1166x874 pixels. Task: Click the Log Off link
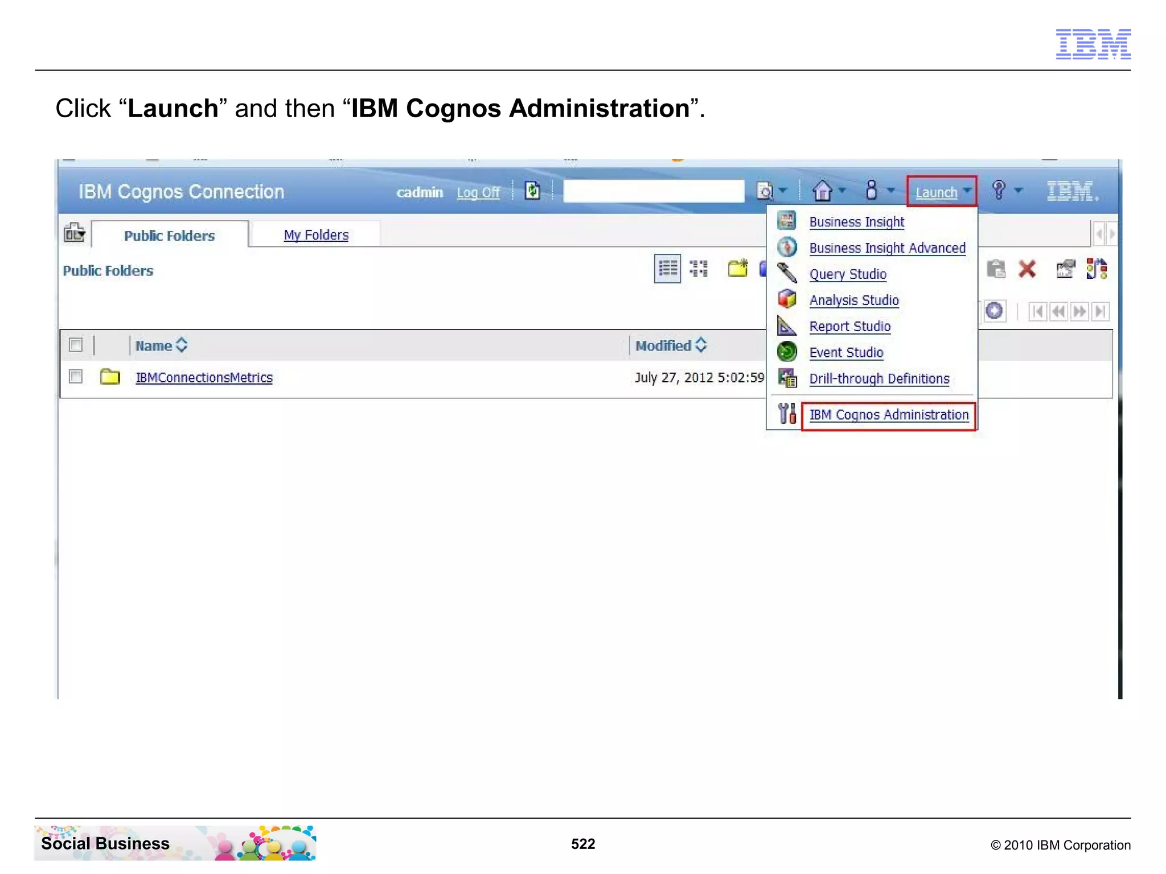coord(478,192)
